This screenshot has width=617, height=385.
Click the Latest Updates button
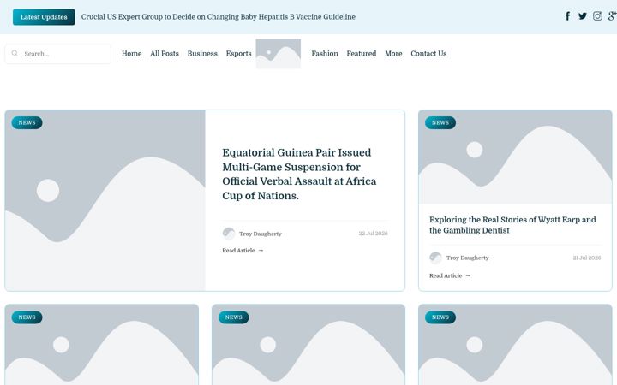pos(44,17)
